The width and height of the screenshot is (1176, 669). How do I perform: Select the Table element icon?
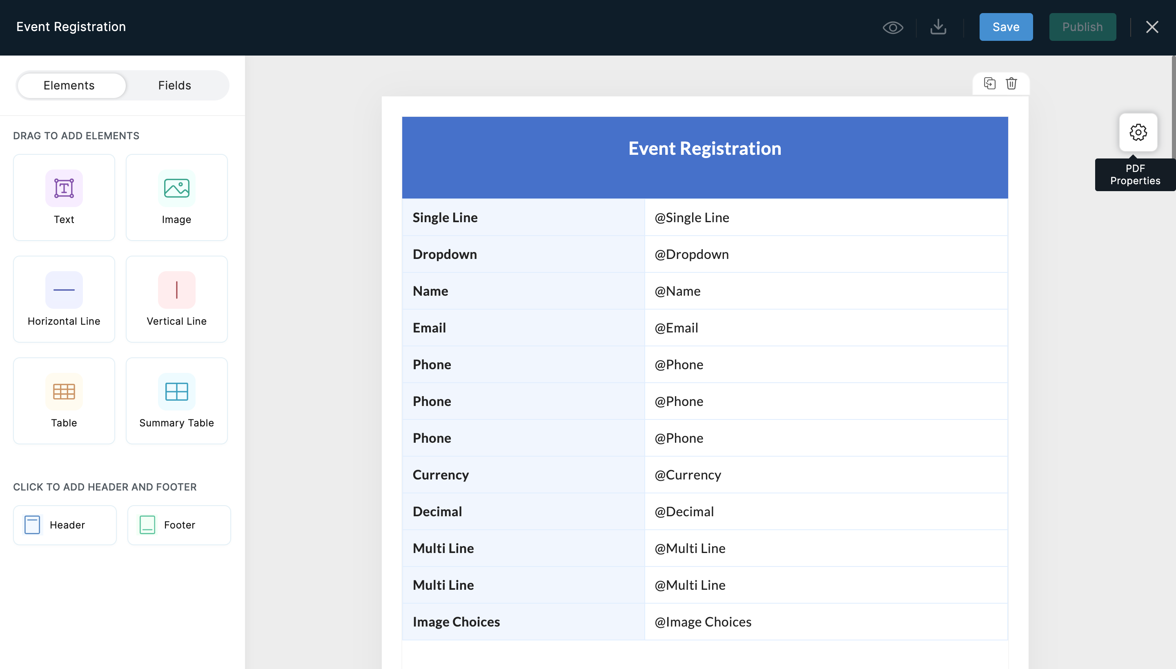click(x=64, y=391)
